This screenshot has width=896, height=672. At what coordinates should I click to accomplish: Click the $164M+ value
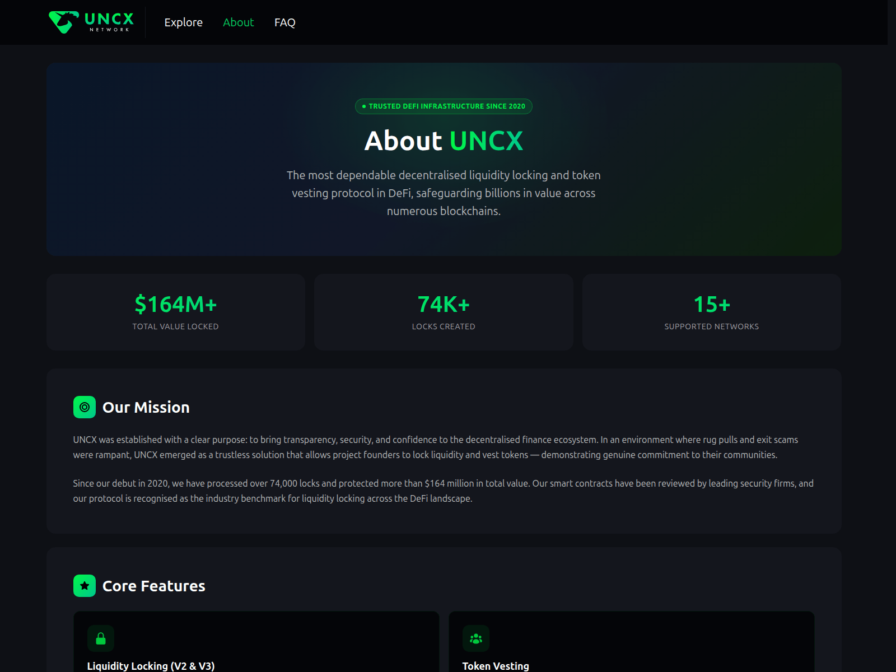[176, 305]
